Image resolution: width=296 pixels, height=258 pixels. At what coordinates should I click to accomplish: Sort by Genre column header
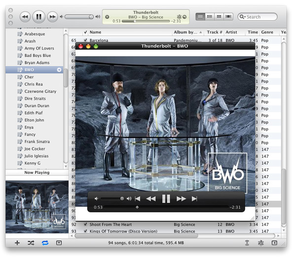click(x=269, y=32)
